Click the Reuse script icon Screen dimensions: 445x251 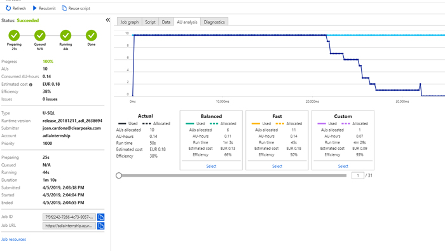(x=64, y=8)
